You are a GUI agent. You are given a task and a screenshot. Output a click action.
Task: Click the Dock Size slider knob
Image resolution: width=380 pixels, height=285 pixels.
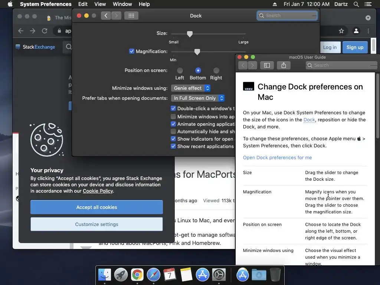pos(190,34)
